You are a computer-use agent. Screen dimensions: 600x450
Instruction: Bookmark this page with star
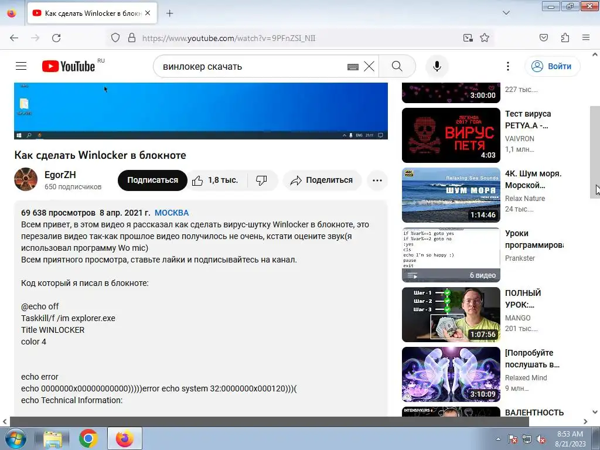tap(485, 38)
